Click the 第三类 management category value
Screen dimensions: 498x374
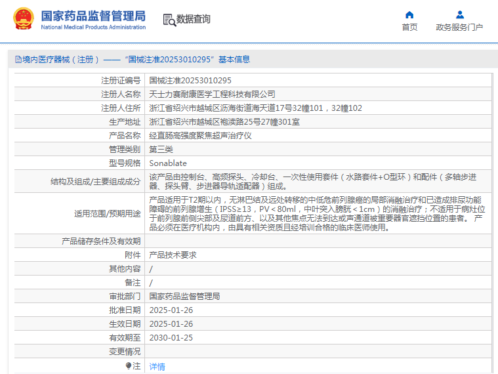pos(161,150)
